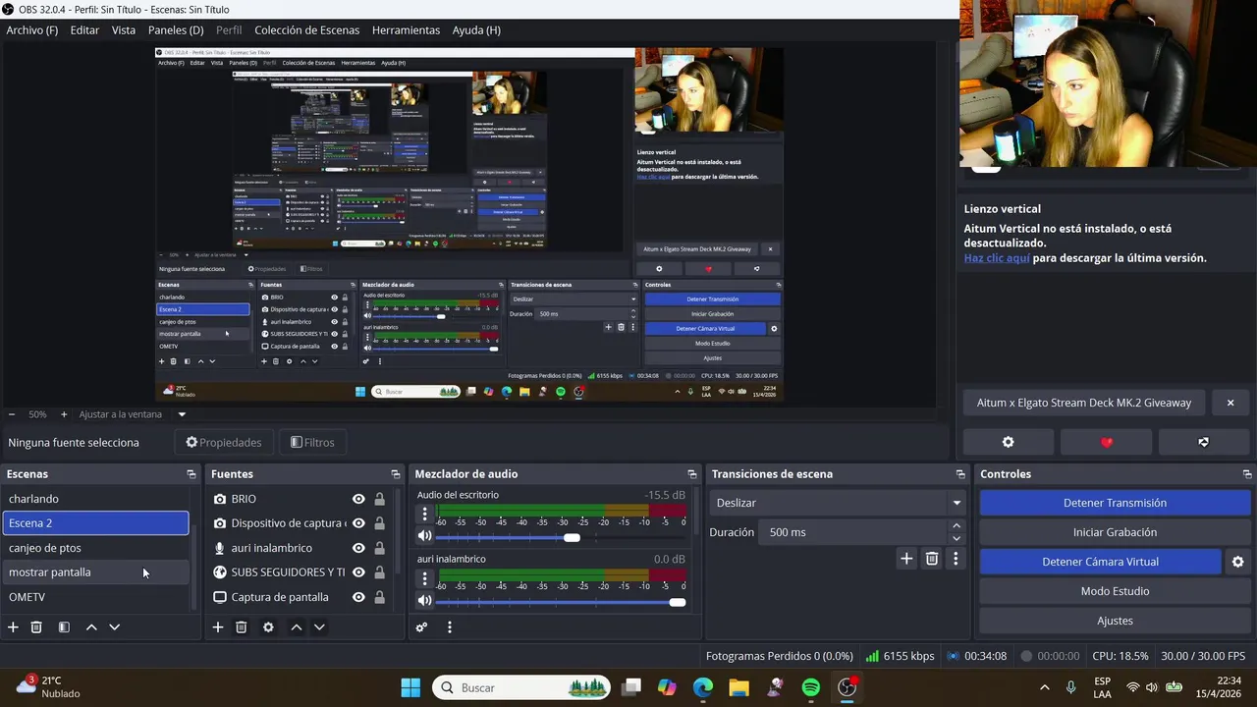Screen dimensions: 1257x707
Task: Show hidden tray icons chevron
Action: click(x=1044, y=687)
